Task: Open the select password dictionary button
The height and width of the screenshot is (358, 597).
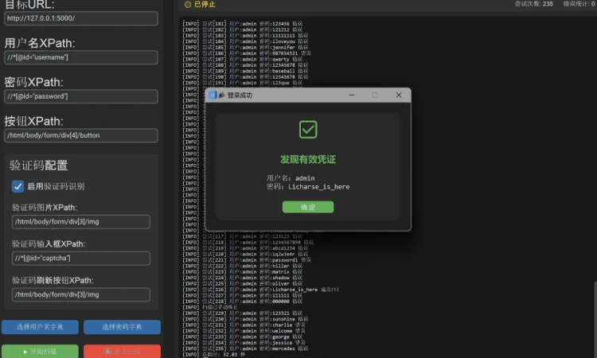Action: tap(123, 327)
